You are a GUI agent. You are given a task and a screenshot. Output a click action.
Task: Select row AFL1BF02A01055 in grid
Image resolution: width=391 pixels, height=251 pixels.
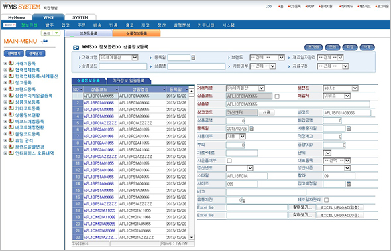tap(131, 129)
